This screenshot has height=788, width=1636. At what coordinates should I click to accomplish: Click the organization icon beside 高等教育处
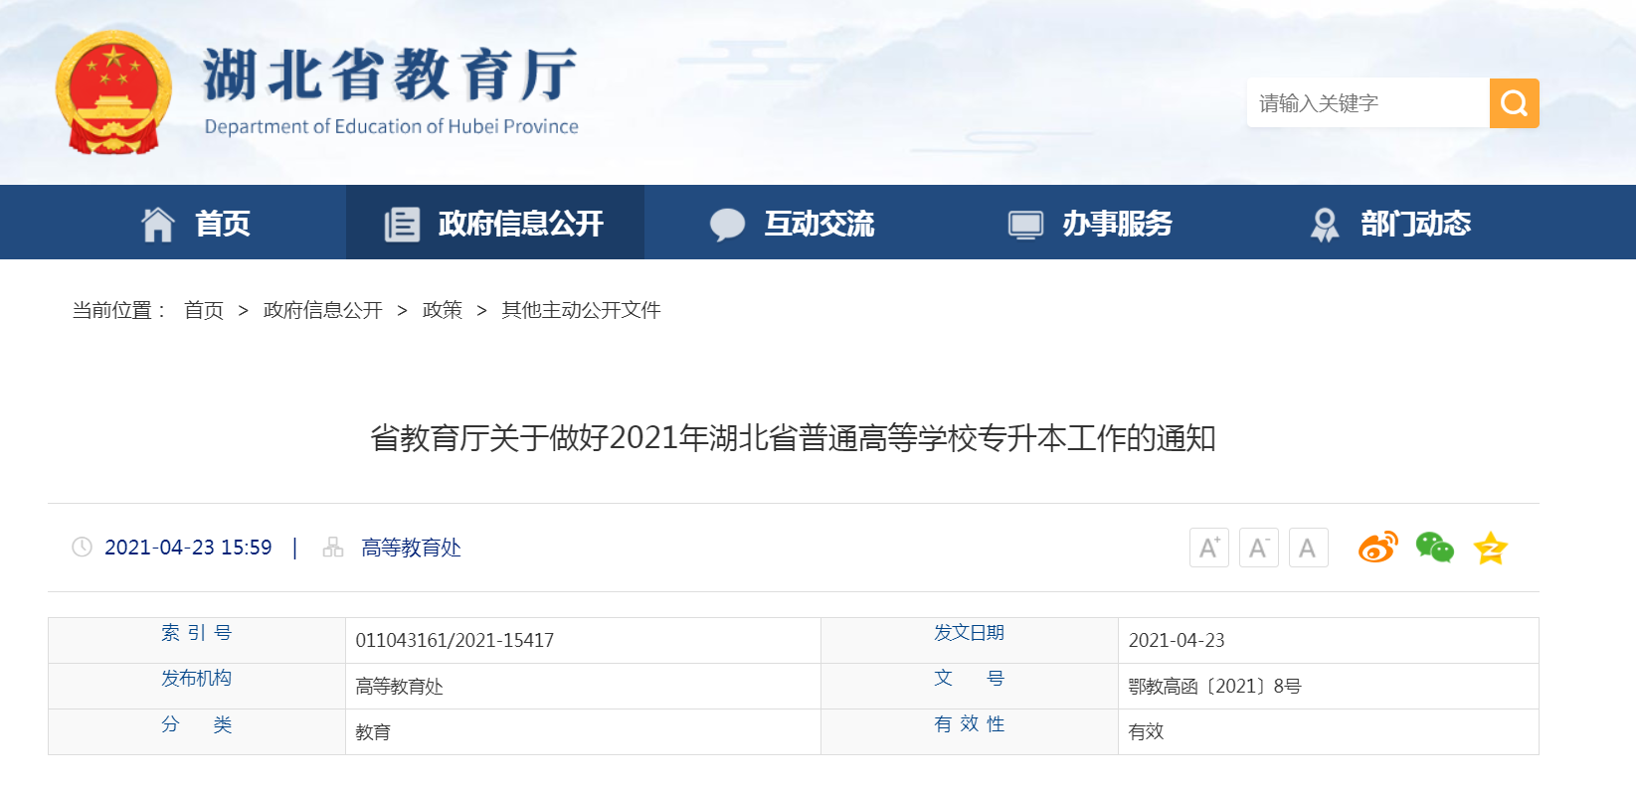click(333, 548)
